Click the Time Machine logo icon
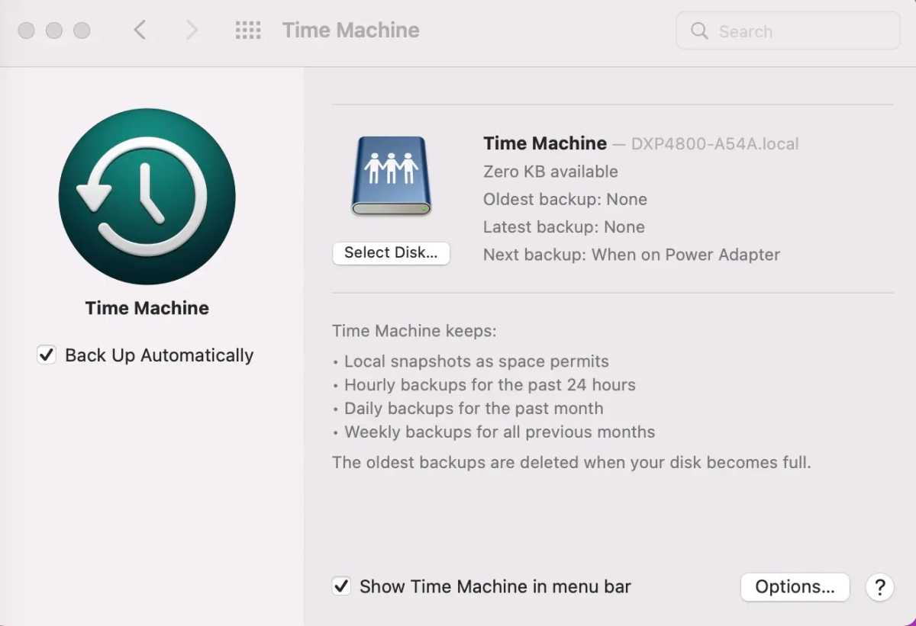Screen dimensions: 916x626 click(x=147, y=196)
